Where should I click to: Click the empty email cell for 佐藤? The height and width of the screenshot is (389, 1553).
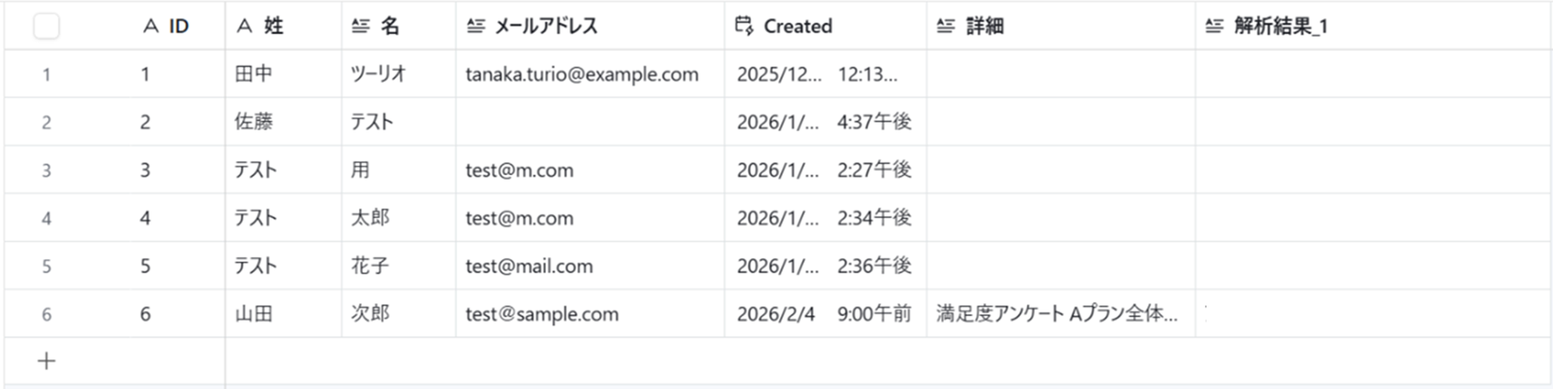[x=590, y=122]
